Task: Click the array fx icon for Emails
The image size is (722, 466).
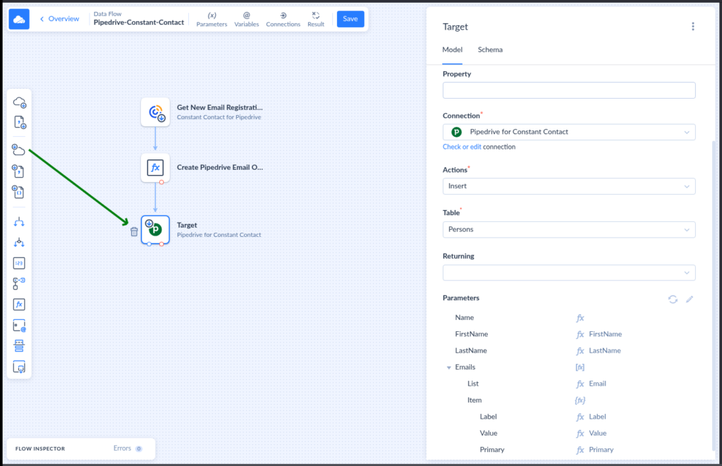Action: (580, 367)
